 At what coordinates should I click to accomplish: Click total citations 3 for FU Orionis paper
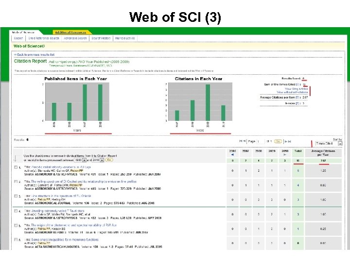[x=298, y=200]
